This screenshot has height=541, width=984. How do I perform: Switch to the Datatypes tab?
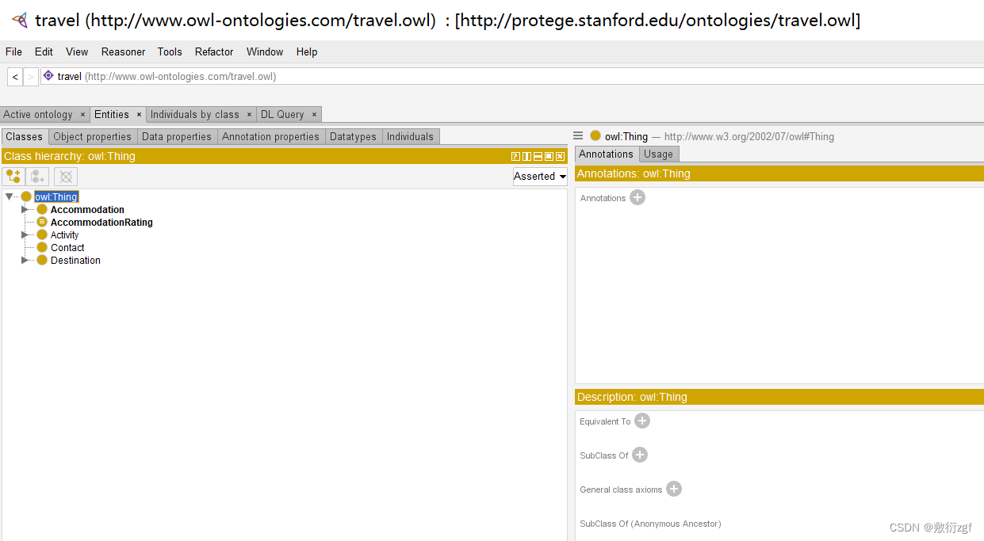pos(353,136)
